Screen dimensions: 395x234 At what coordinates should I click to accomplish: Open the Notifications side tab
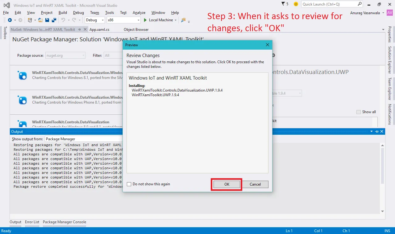(390, 114)
